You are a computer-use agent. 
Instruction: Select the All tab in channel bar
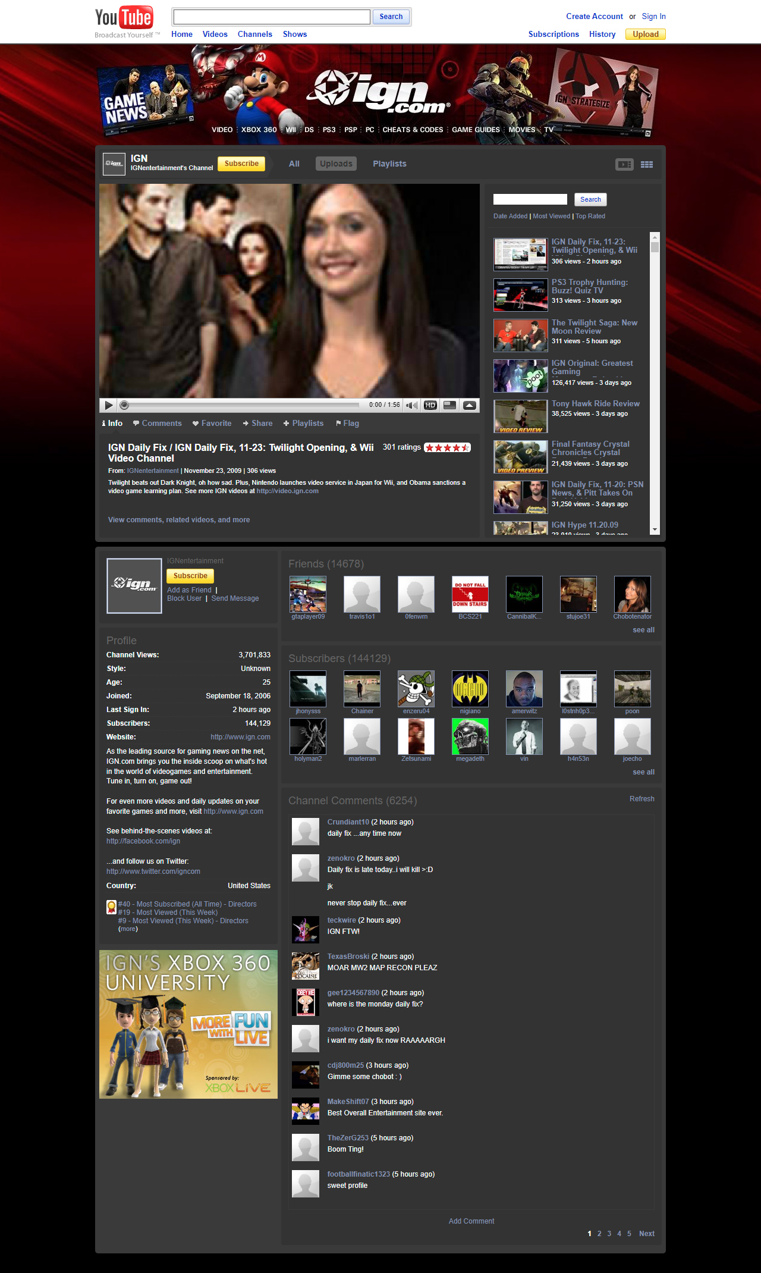coord(294,164)
